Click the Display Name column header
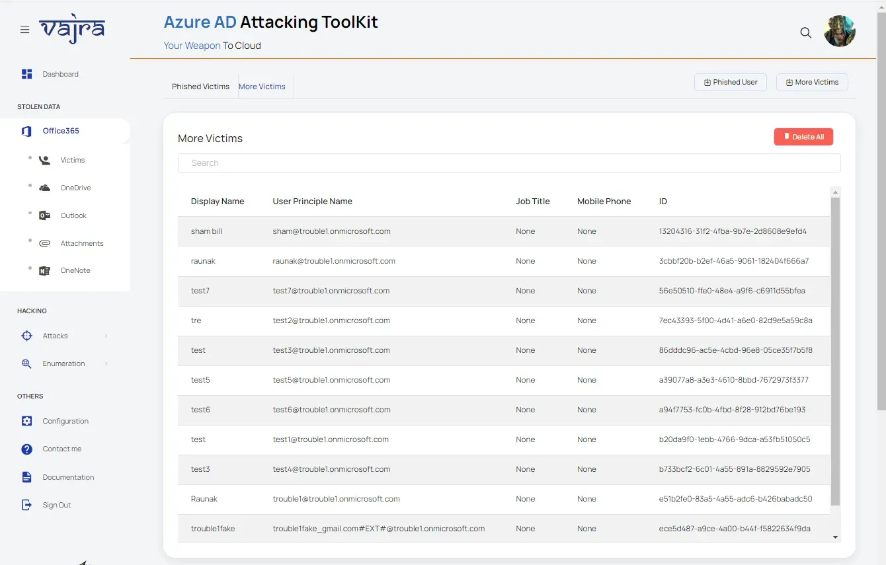The image size is (886, 565). pyautogui.click(x=218, y=202)
